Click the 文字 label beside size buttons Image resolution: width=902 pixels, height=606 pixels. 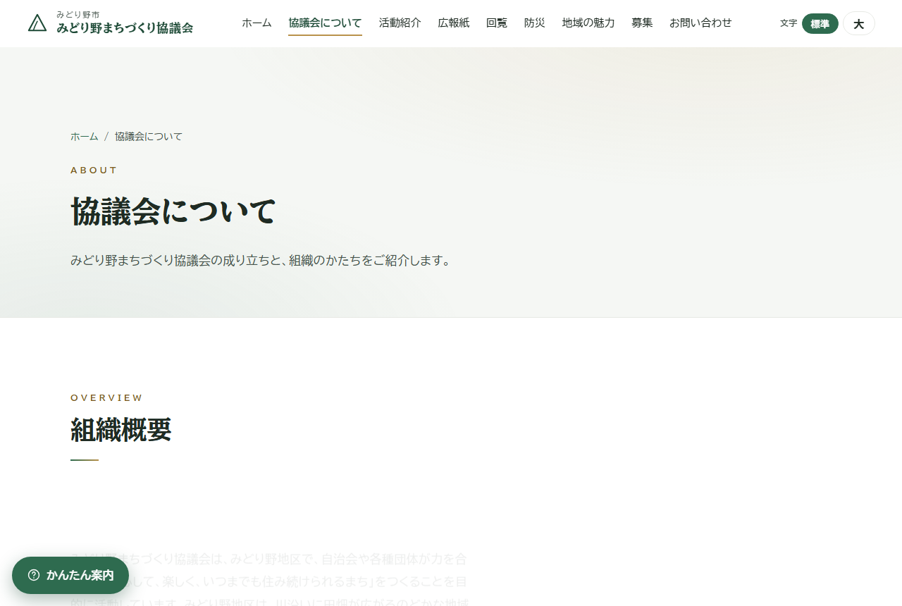pos(789,23)
